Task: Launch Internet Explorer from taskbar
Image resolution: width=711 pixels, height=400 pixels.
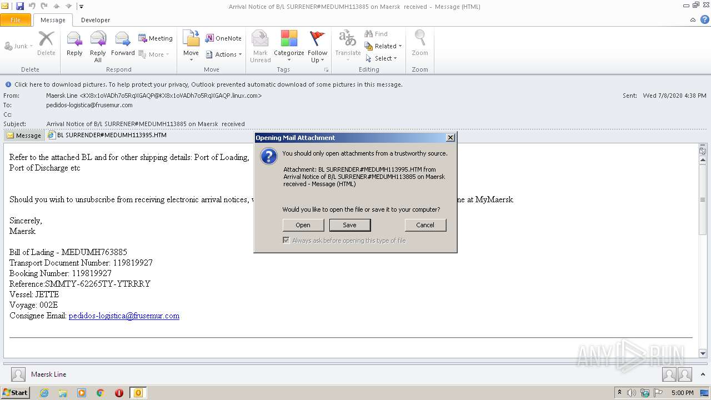Action: click(x=44, y=393)
